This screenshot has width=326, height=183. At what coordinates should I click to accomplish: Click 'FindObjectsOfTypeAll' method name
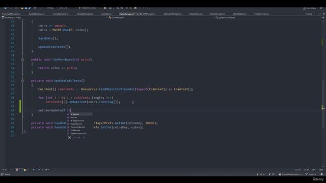click(117, 89)
